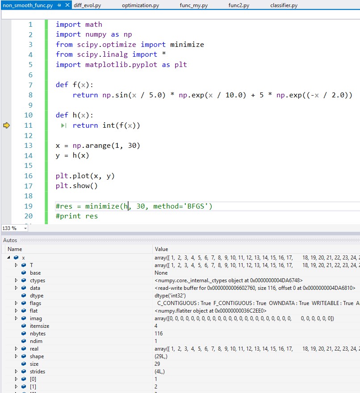Viewport: 360px width, 393px height.
Task: Click the icon beside the flags row
Action: (24, 303)
